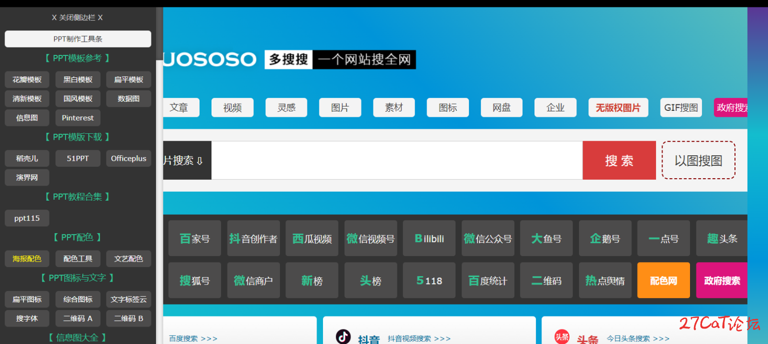Click the 西瓜视频 tile
The height and width of the screenshot is (344, 768).
312,238
